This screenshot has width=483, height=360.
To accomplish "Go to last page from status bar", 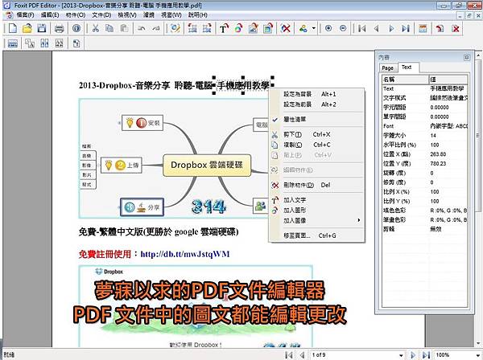I will click(426, 355).
